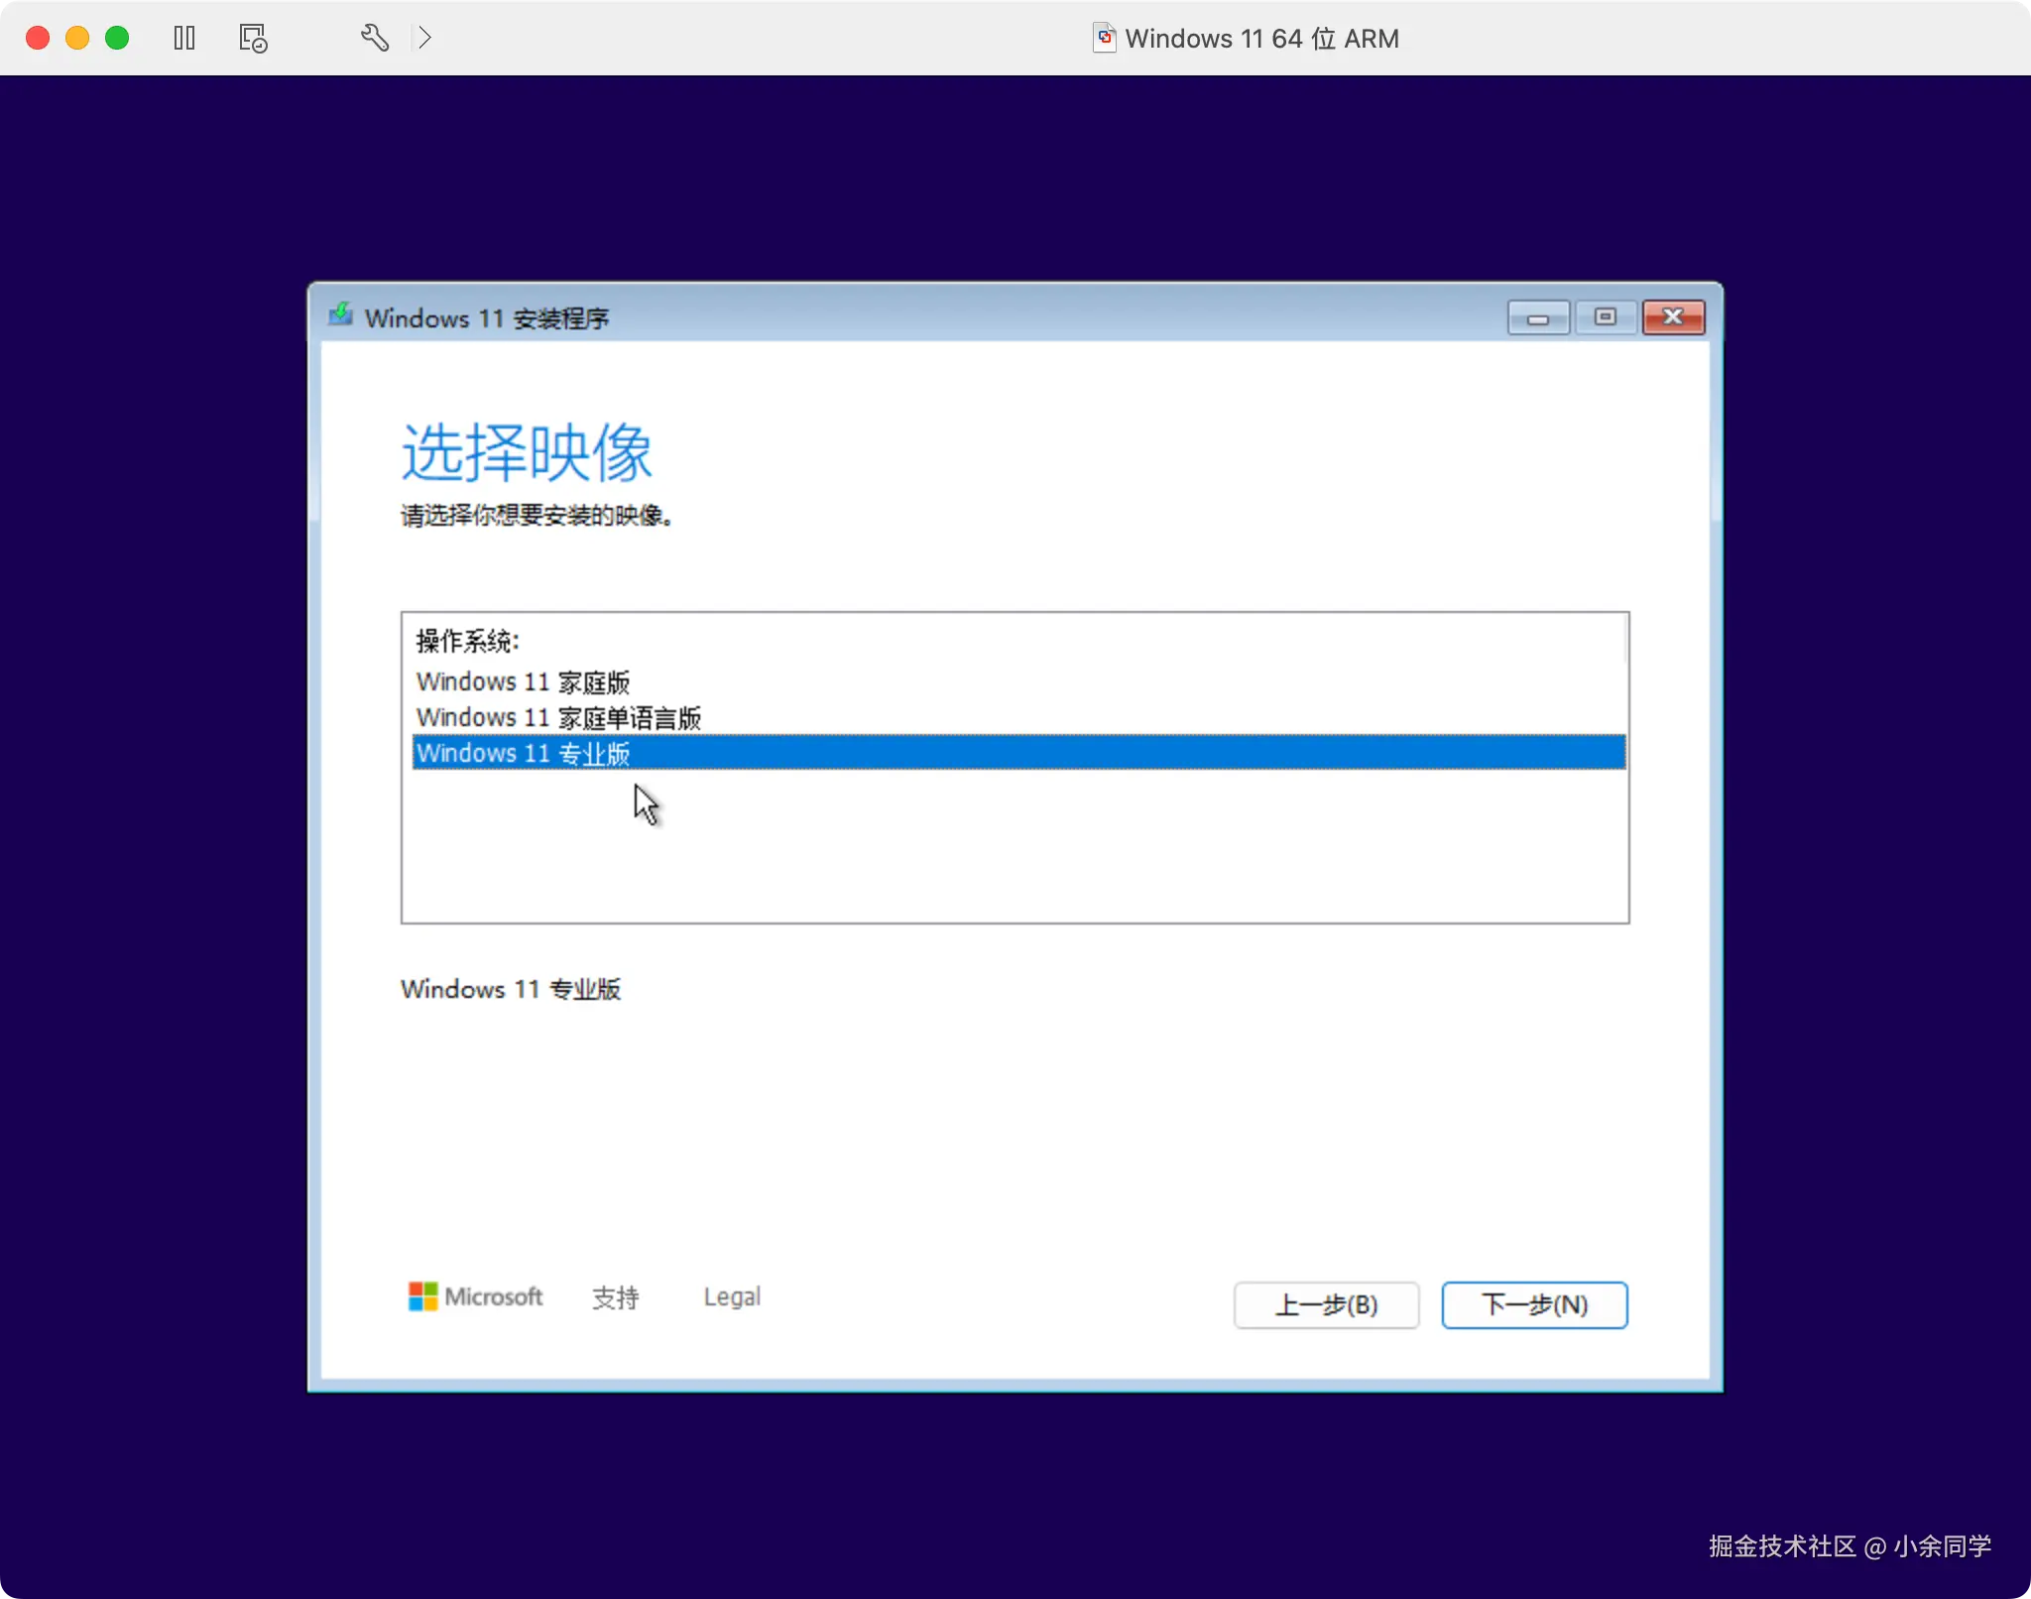This screenshot has height=1599, width=2031.
Task: Click the yellow macOS minimize button
Action: (77, 38)
